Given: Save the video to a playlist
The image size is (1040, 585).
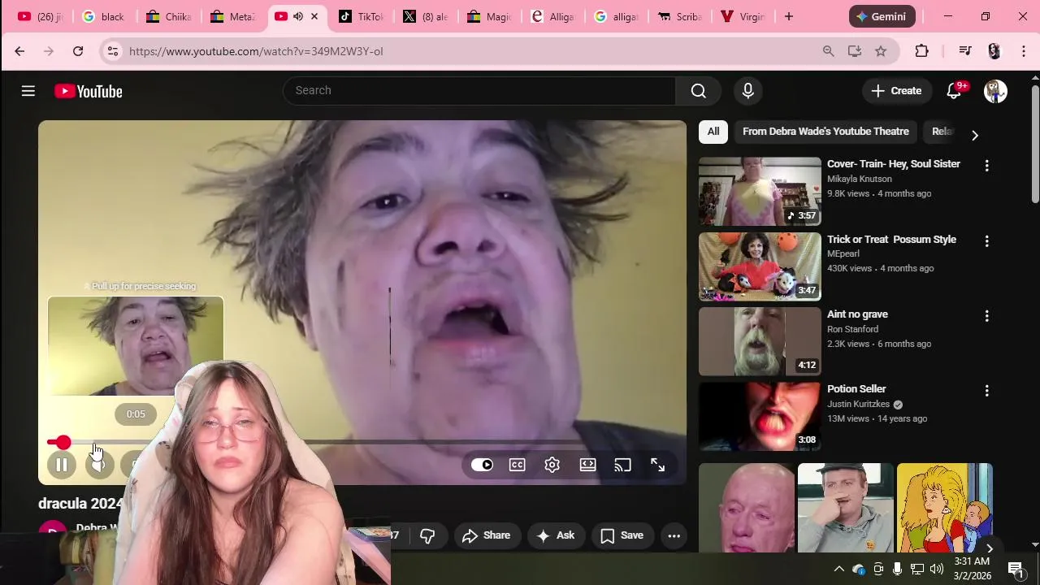Looking at the screenshot, I should [x=622, y=535].
